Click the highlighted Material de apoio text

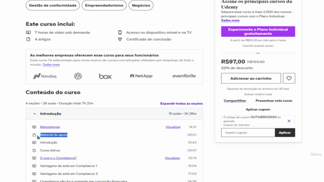(x=54, y=135)
